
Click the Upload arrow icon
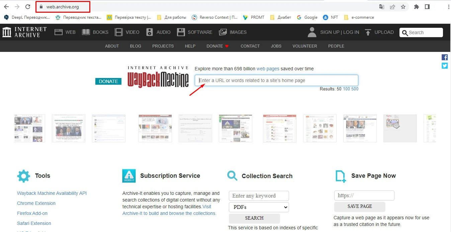[368, 32]
